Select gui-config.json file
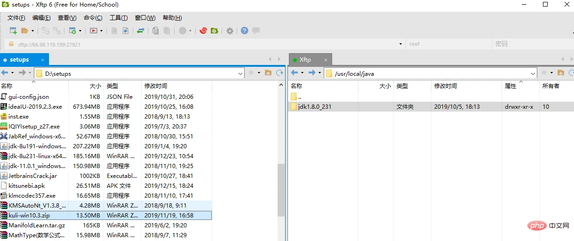Viewport: 574px width, 241px height. pos(106,97)
